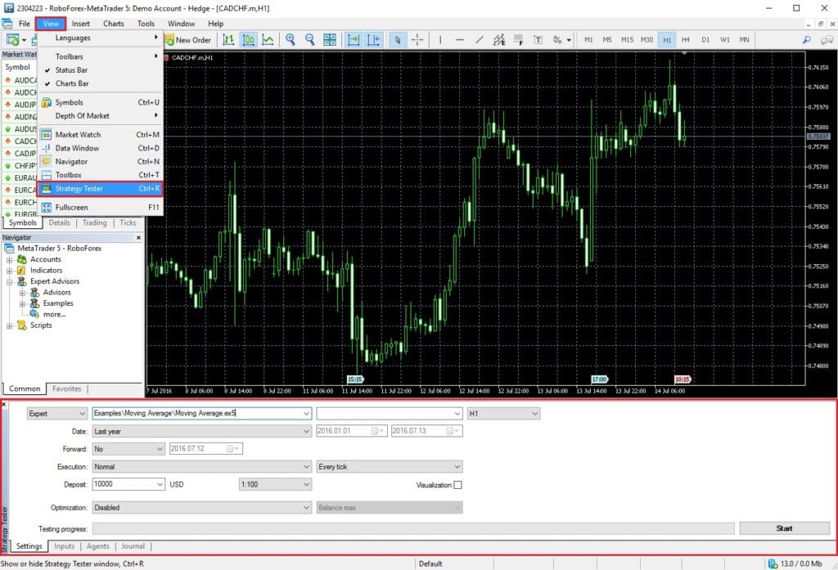This screenshot has width=838, height=570.
Task: Expand the Accounts tree node
Action: (x=9, y=259)
